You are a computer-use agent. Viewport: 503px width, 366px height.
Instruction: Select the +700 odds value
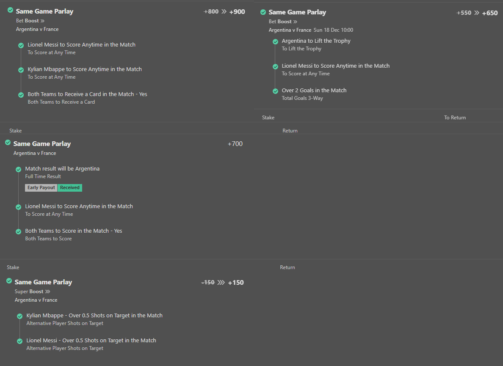point(235,144)
